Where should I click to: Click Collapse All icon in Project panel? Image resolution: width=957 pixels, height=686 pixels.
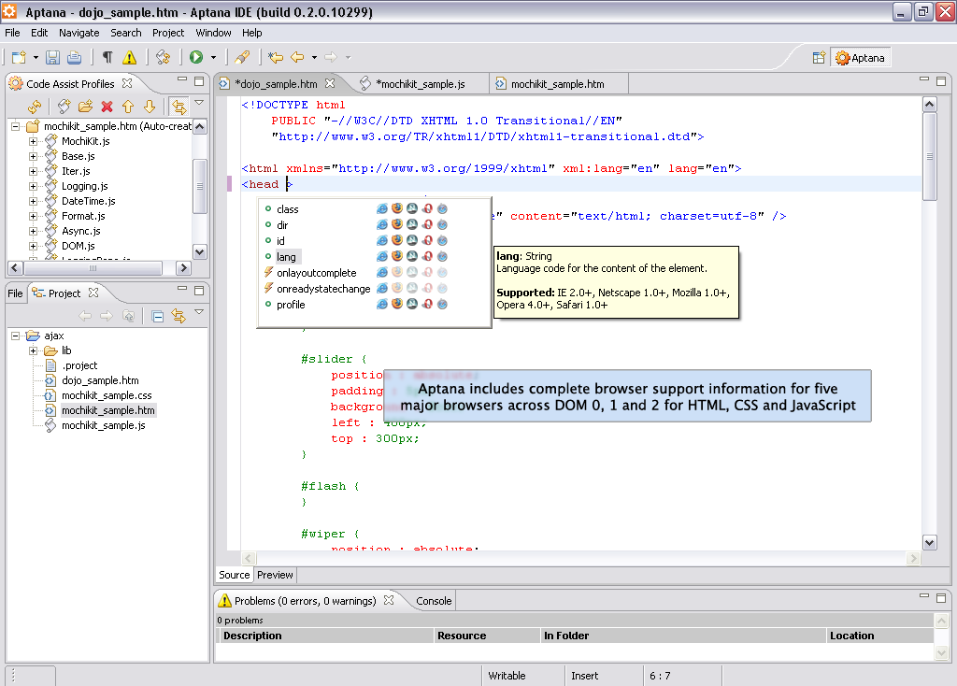point(157,317)
